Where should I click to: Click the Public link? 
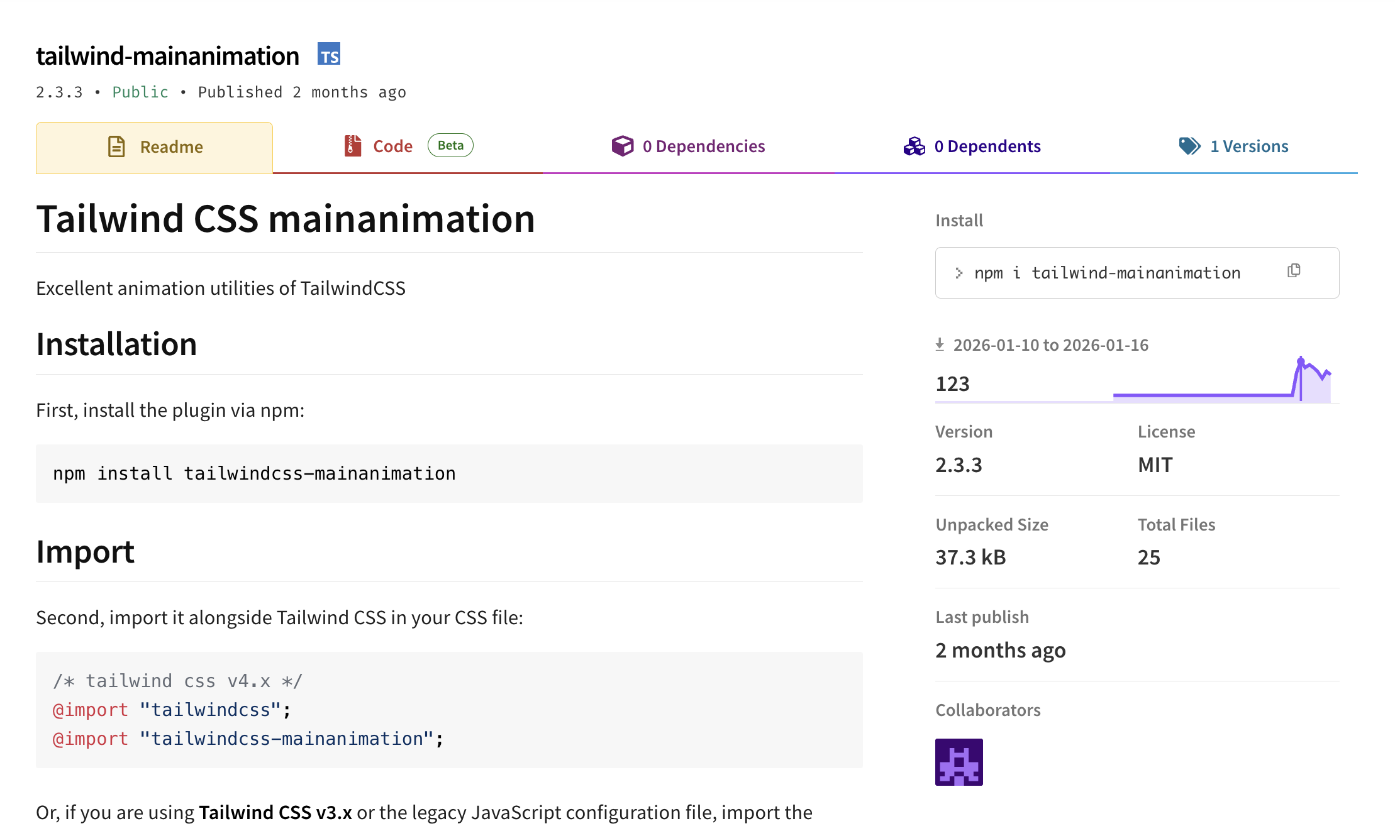tap(140, 92)
